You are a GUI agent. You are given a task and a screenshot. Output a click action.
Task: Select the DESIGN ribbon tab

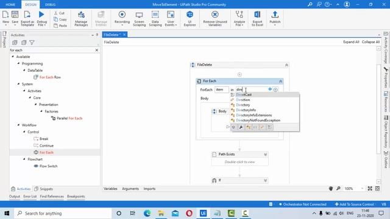pyautogui.click(x=31, y=4)
